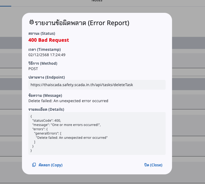Click the 'รายงานข้อผิดพลาด (Error Report)' heading
Image resolution: width=205 pixels, height=184 pixels.
pyautogui.click(x=82, y=23)
